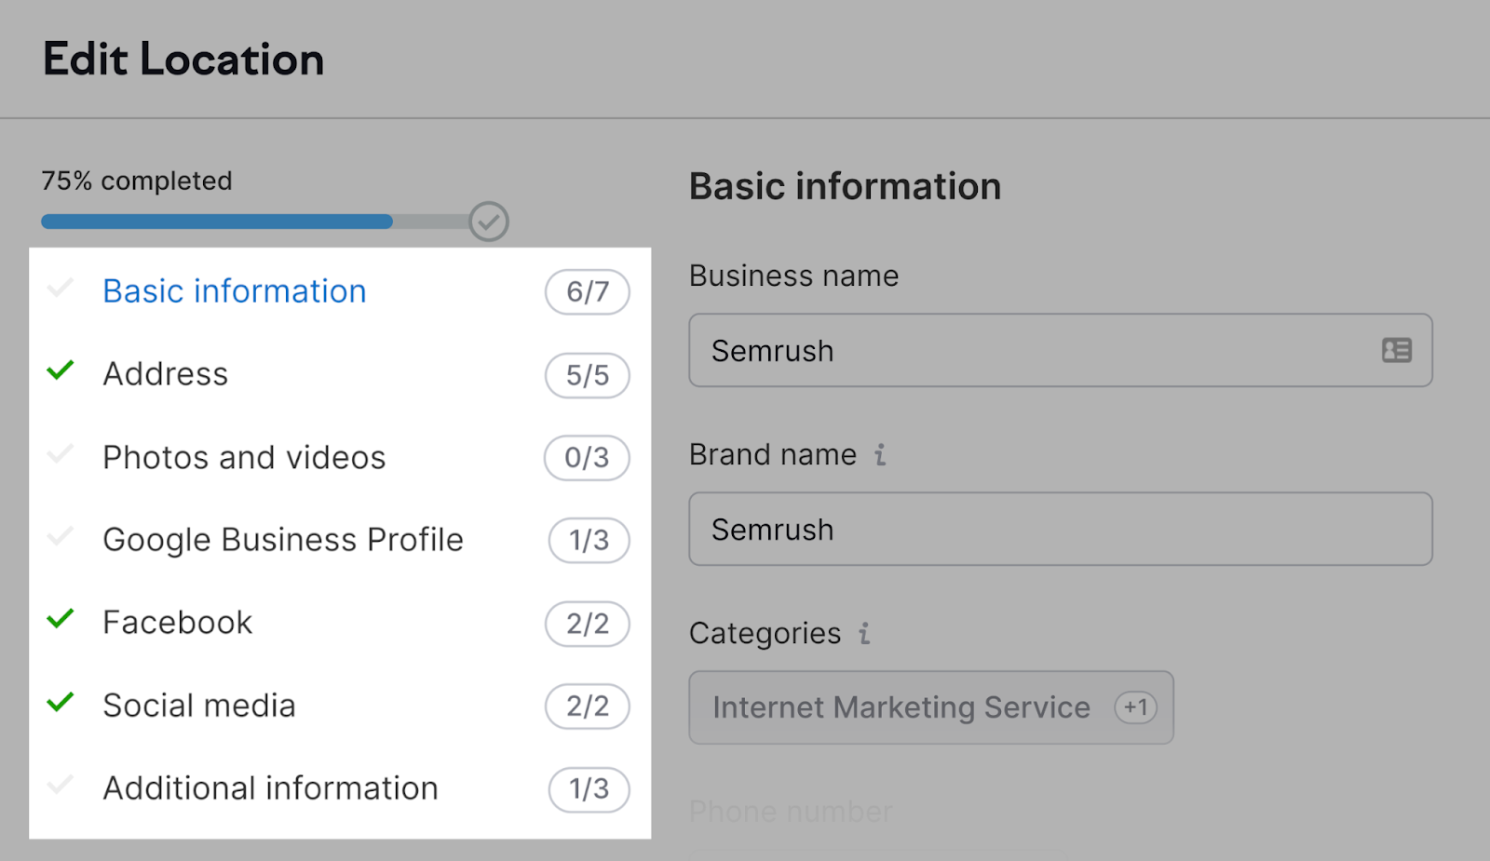
Task: Click the Brand name field showing Semrush
Action: (x=1024, y=529)
